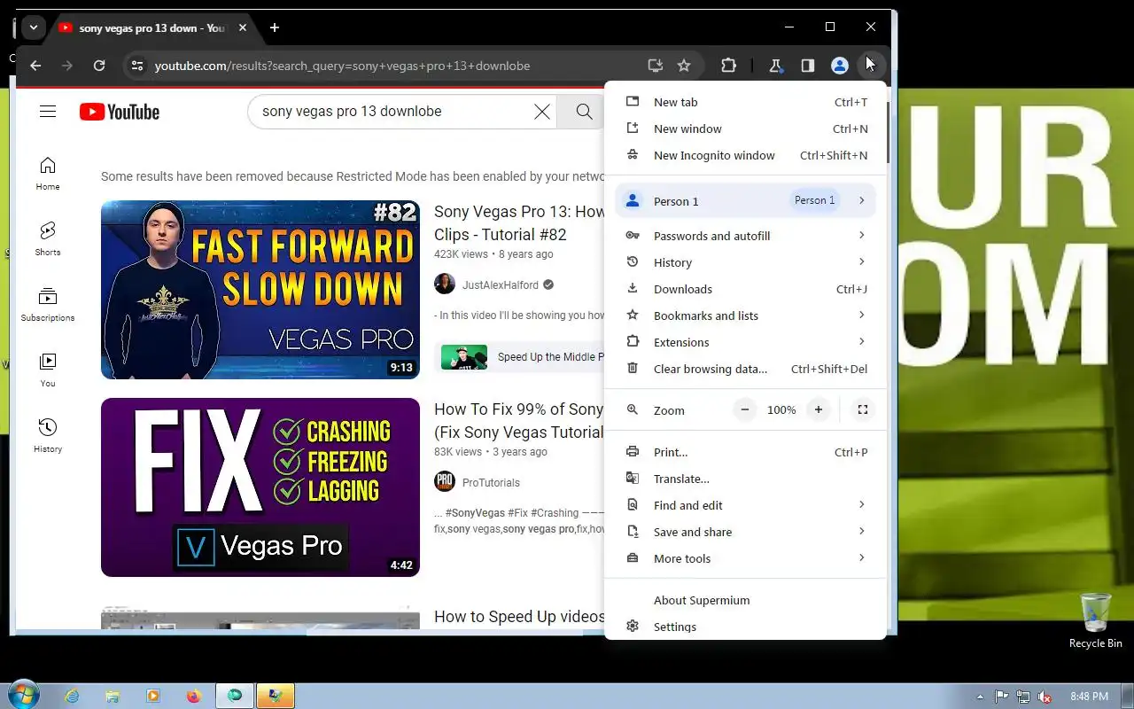Decrease zoom with the minus button
This screenshot has width=1134, height=709.
coord(745,409)
